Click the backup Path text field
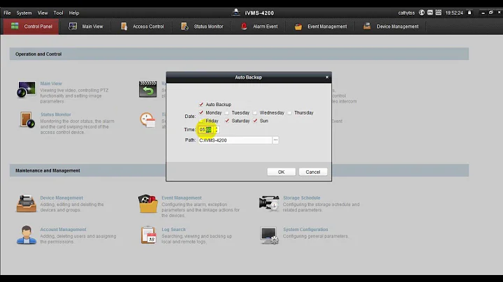The height and width of the screenshot is (282, 503). 235,140
